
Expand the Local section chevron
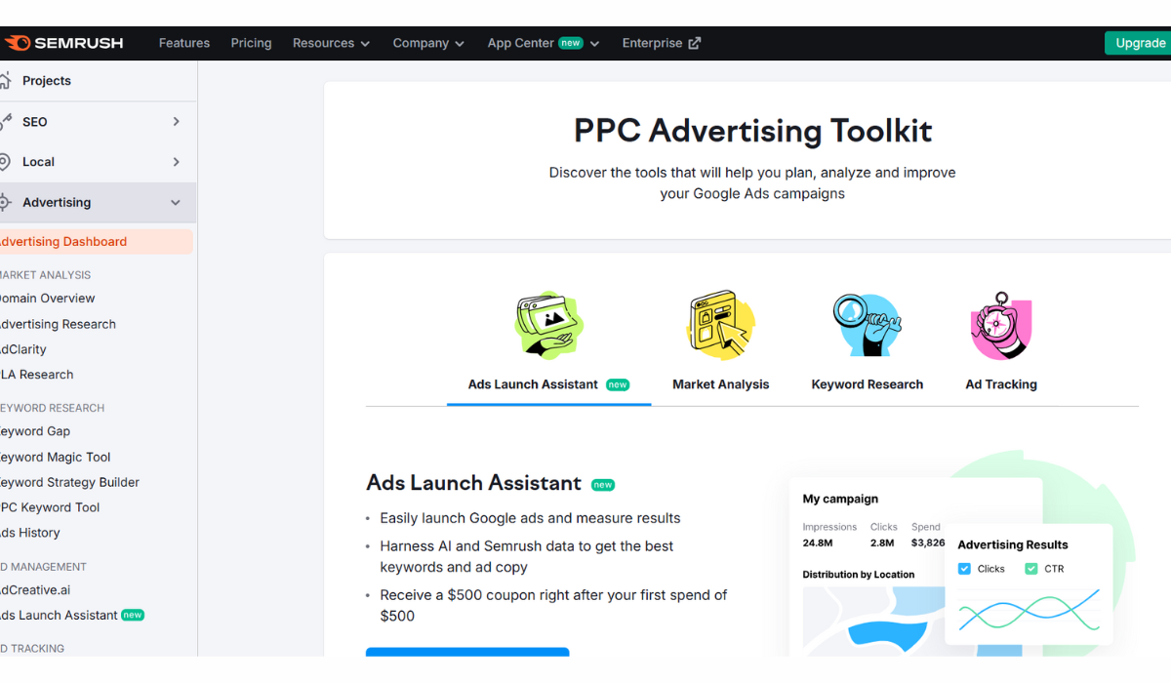pyautogui.click(x=176, y=162)
